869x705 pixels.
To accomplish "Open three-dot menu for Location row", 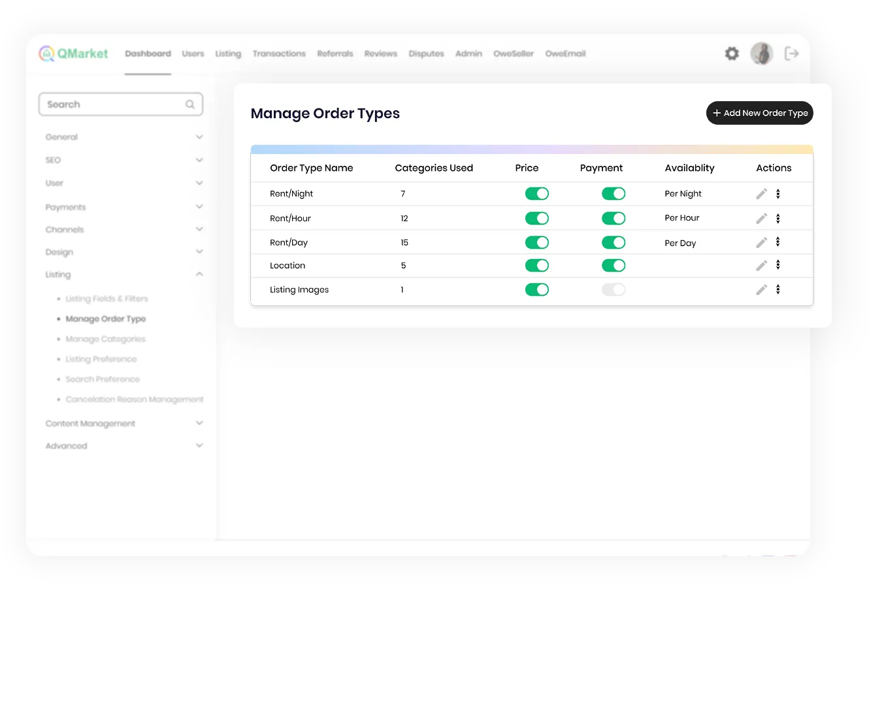I will tap(778, 265).
